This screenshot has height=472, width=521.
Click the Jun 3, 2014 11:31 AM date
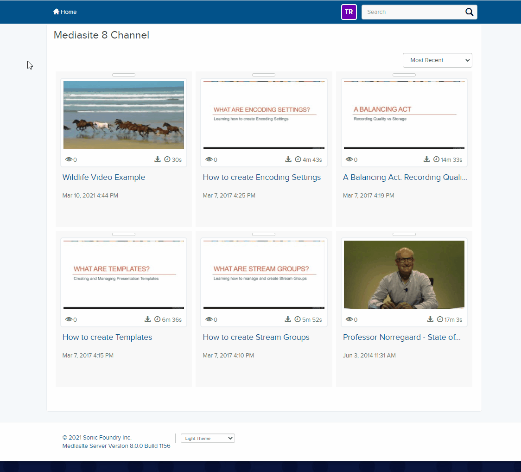coord(369,355)
